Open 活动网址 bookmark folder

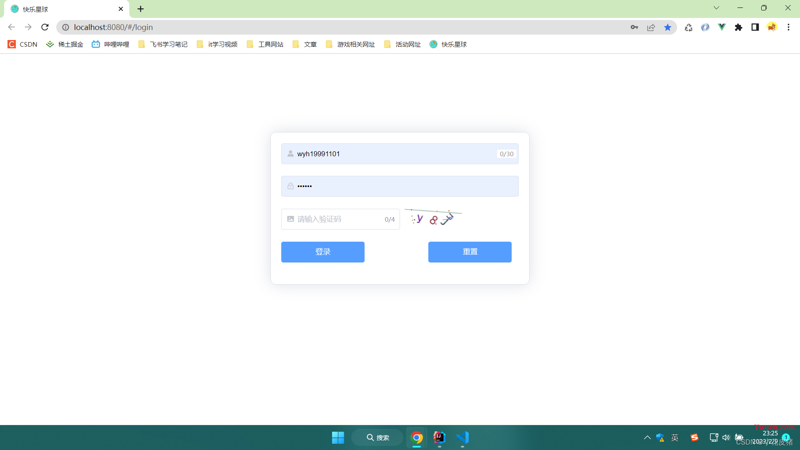[402, 44]
